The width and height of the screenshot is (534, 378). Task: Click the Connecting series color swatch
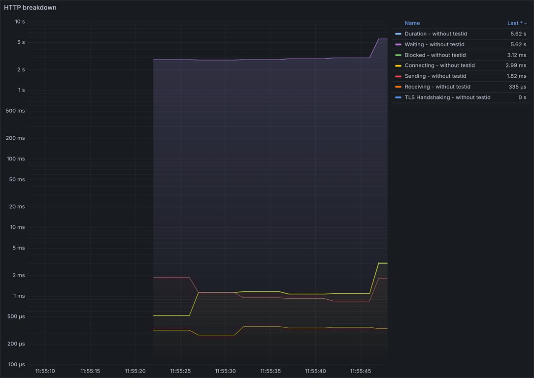pyautogui.click(x=398, y=65)
